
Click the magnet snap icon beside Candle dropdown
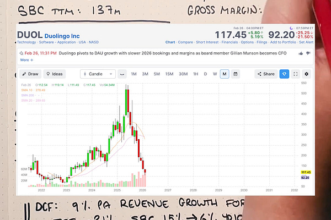[x=122, y=74]
